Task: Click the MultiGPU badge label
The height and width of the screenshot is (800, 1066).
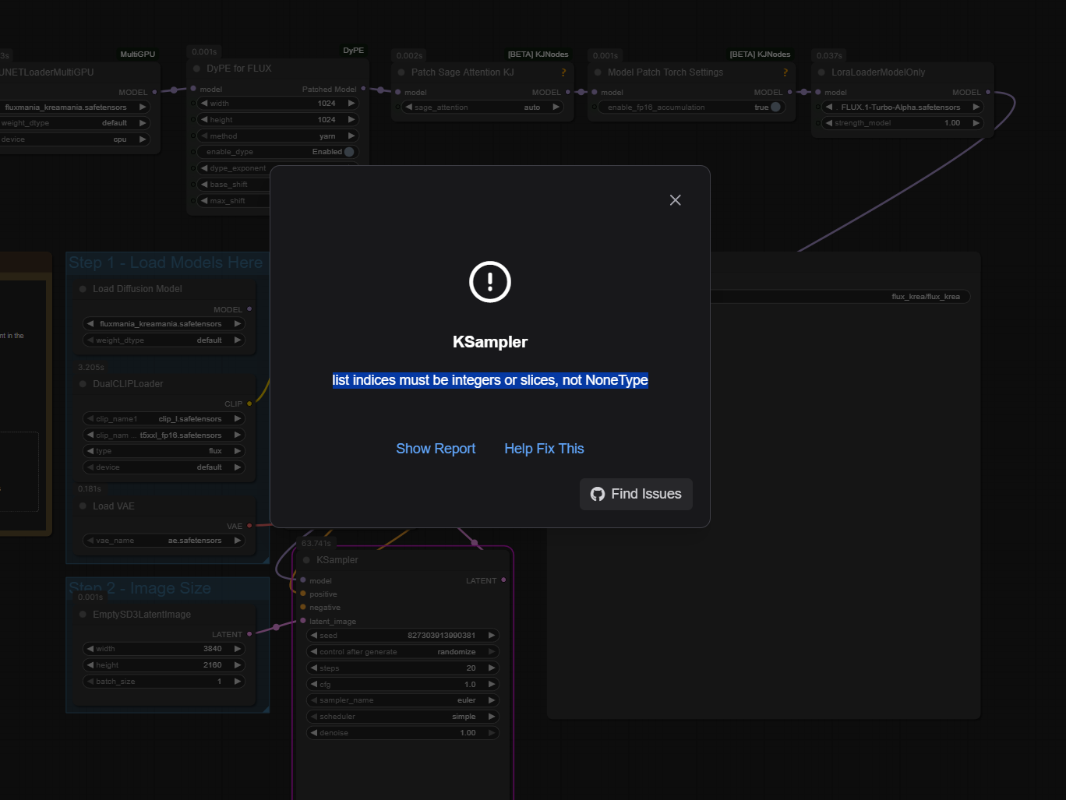Action: tap(138, 55)
